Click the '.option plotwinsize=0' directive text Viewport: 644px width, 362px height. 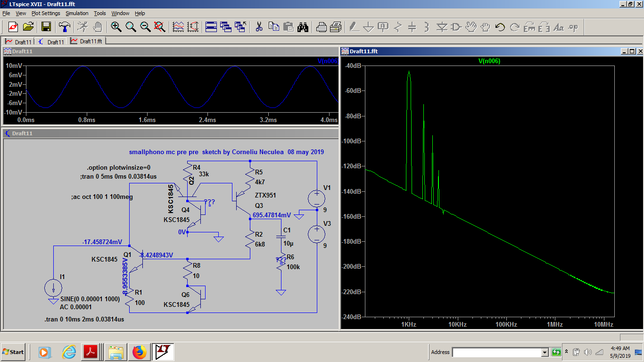tap(119, 167)
